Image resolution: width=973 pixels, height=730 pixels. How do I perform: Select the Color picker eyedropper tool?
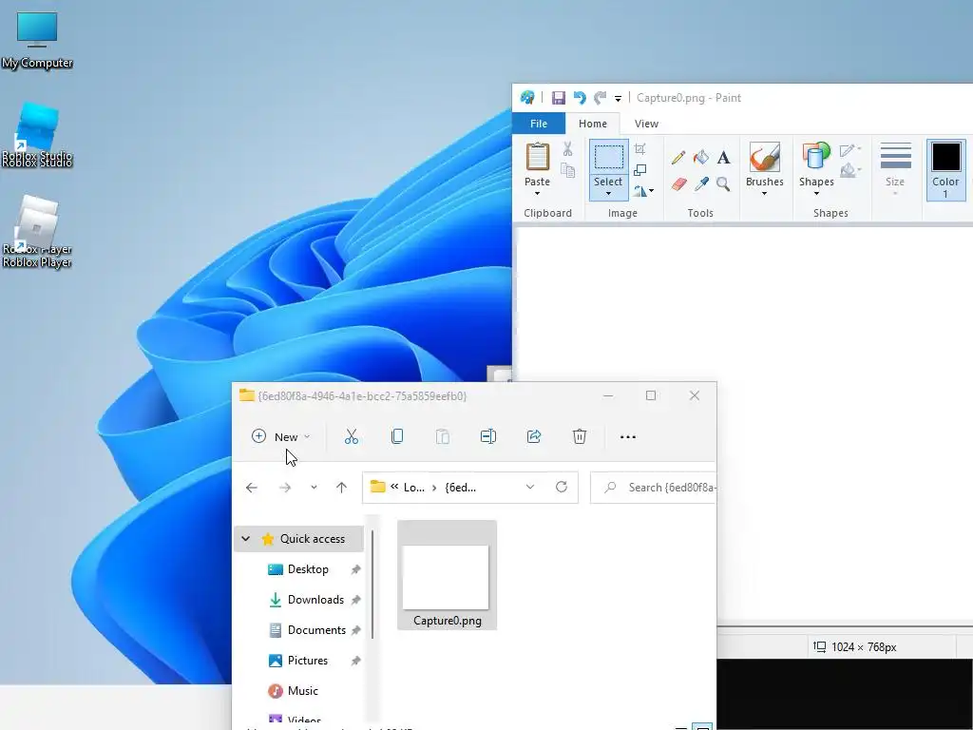point(701,183)
